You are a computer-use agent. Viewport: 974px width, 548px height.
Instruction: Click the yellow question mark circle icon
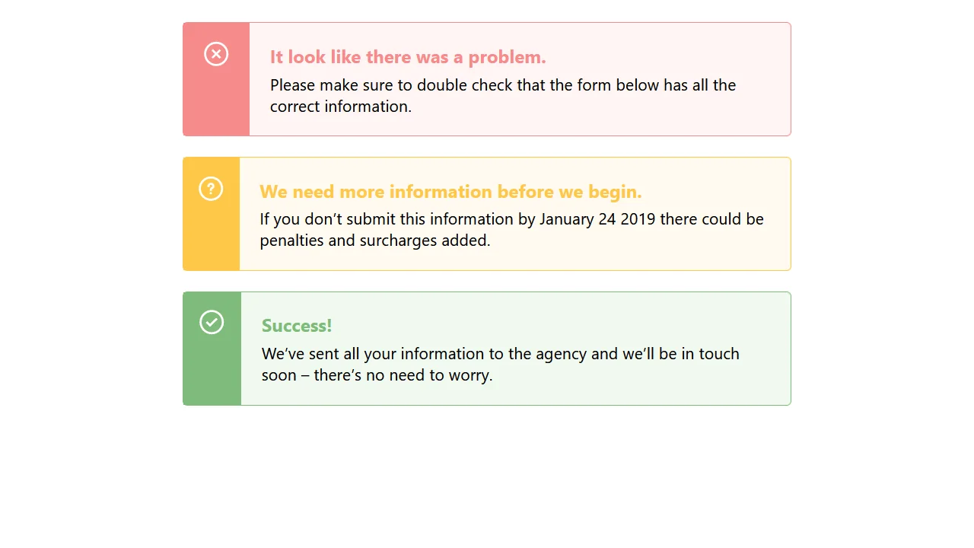click(211, 188)
